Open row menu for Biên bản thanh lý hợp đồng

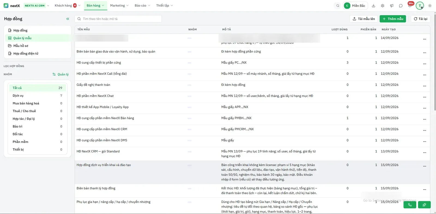pos(424,189)
